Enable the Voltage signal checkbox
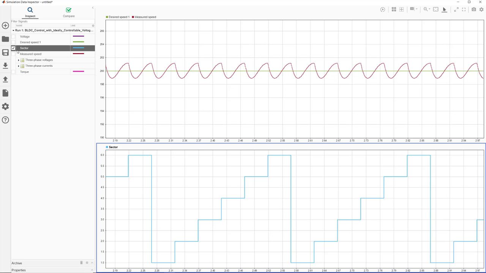 pos(13,36)
